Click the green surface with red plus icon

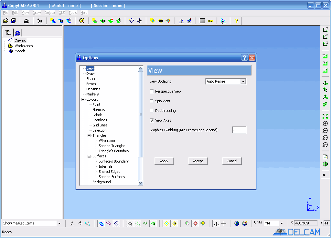(111, 21)
